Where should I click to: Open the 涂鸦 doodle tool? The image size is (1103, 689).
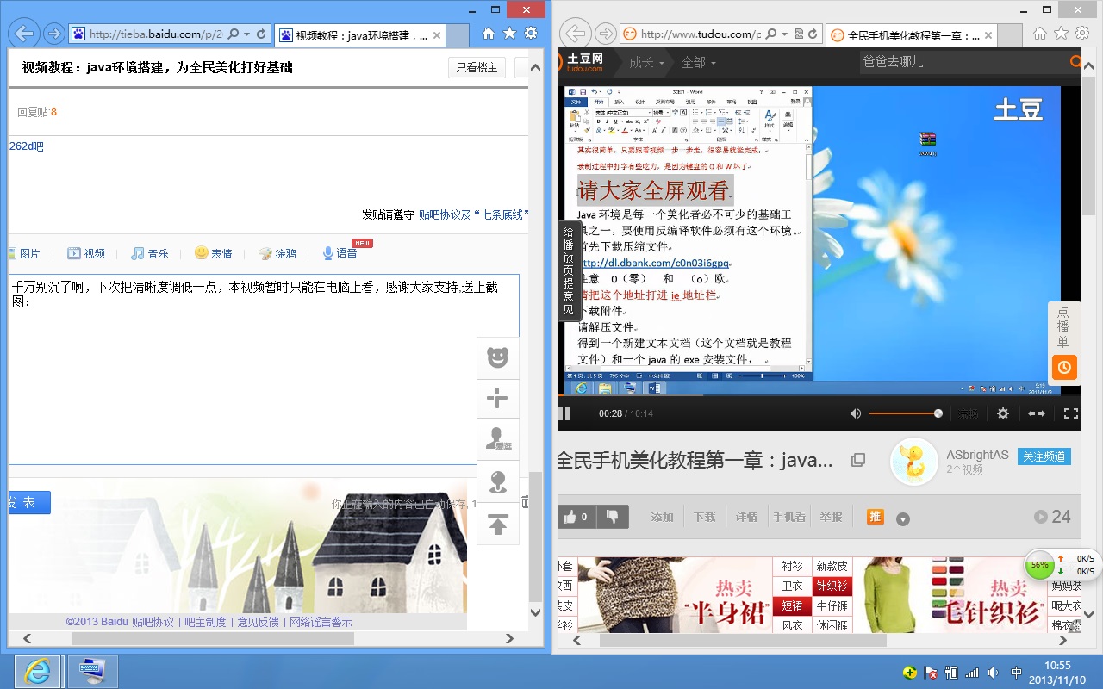click(x=277, y=253)
